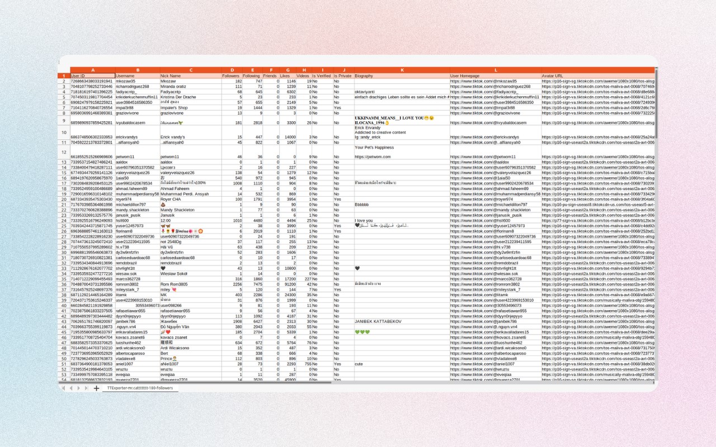Select column F header

271,70
